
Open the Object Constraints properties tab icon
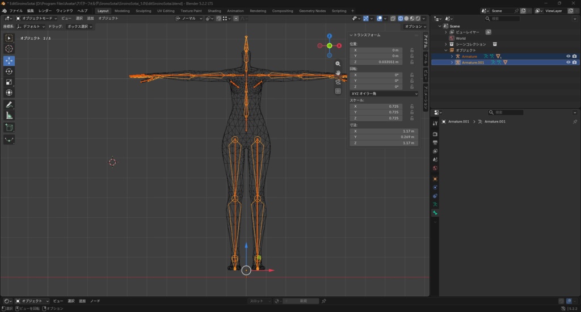click(435, 196)
